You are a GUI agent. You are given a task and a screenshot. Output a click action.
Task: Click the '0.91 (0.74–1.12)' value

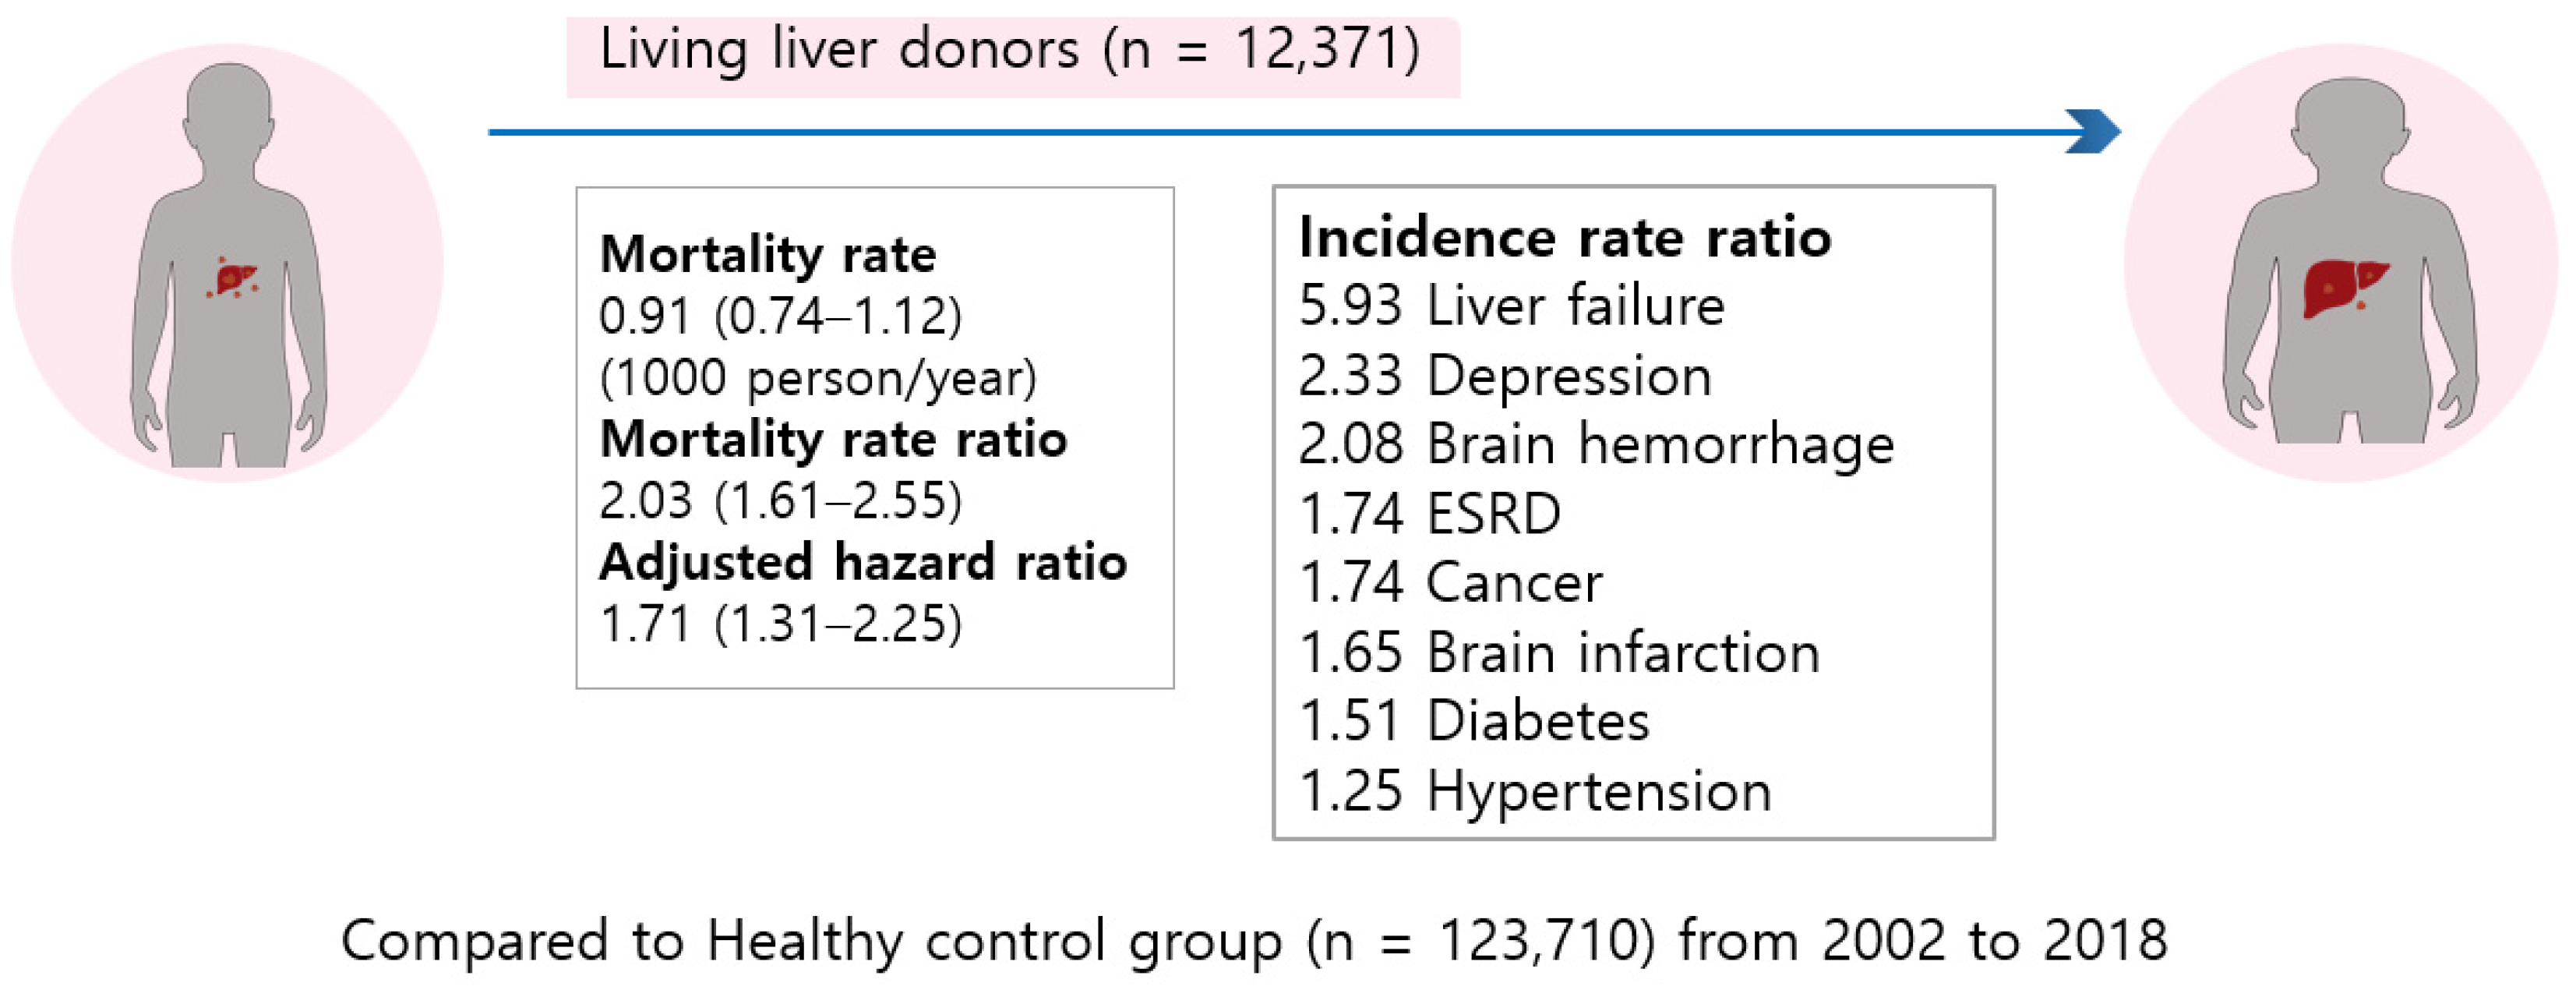(780, 316)
